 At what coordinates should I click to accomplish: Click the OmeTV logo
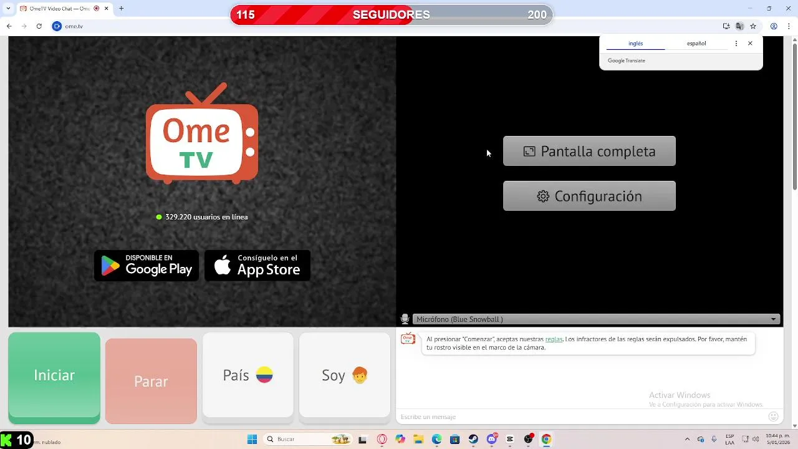point(202,133)
